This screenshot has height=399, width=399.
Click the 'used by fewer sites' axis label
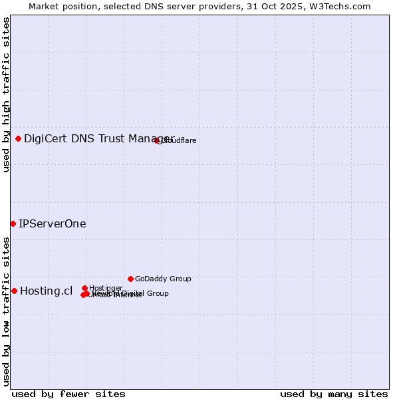click(x=68, y=394)
